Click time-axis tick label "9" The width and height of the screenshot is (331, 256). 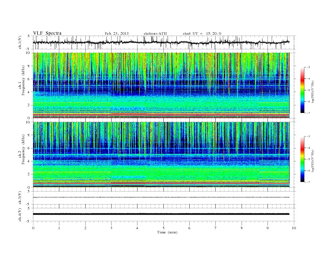tap(267, 228)
